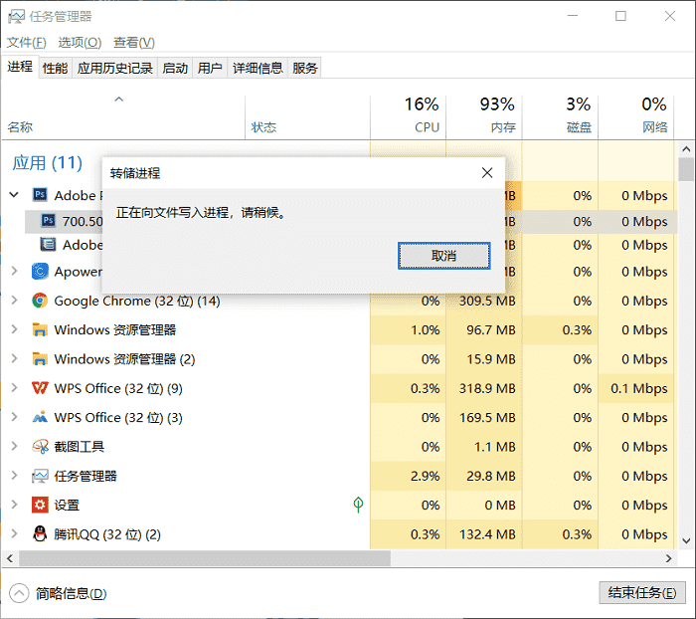Open the 选项 menu
Image resolution: width=696 pixels, height=619 pixels.
coord(80,43)
